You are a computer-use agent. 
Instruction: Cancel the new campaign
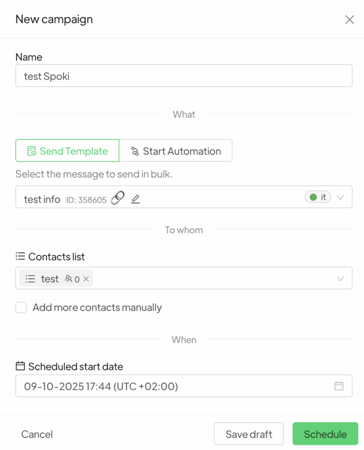[x=37, y=434]
